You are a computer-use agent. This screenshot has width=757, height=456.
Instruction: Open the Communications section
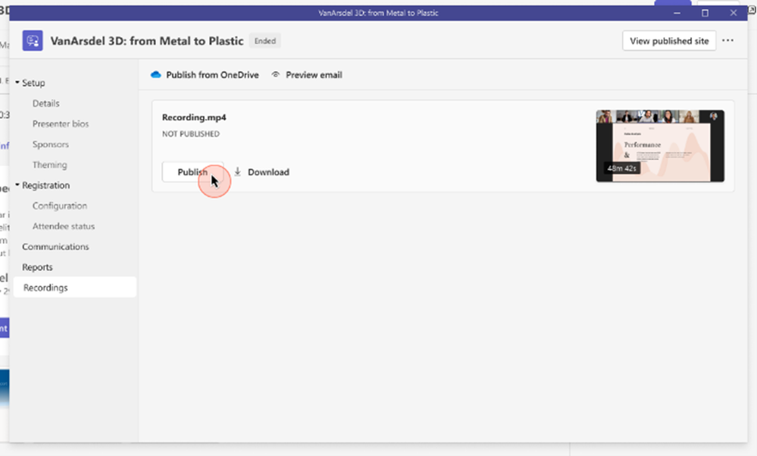(x=55, y=247)
